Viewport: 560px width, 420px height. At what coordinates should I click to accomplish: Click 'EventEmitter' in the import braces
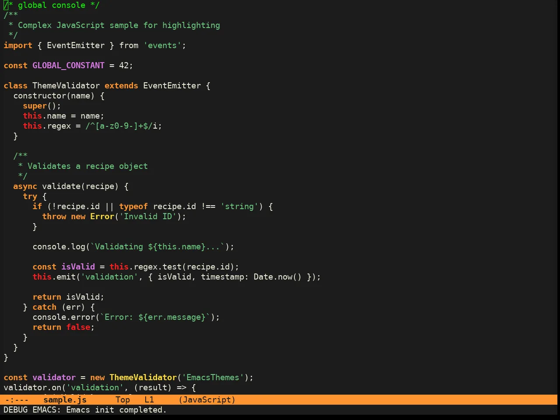76,45
